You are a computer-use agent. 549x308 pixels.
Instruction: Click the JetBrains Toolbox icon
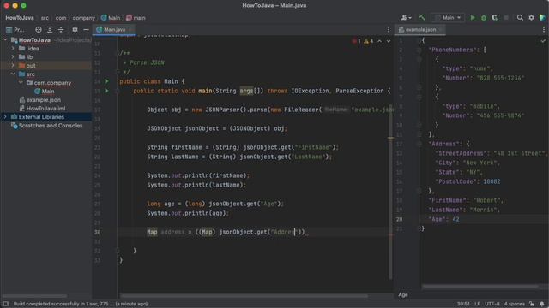[x=542, y=17]
